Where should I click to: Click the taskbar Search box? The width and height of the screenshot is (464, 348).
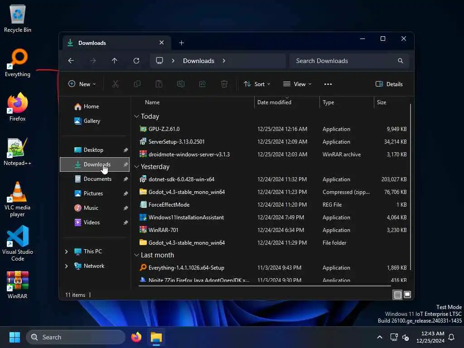76,337
